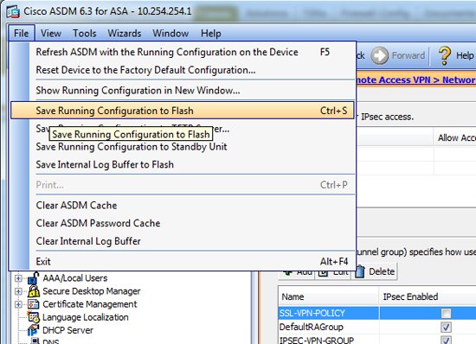
Task: Choose Save Running Configuration to Standby Unit
Action: (183, 147)
